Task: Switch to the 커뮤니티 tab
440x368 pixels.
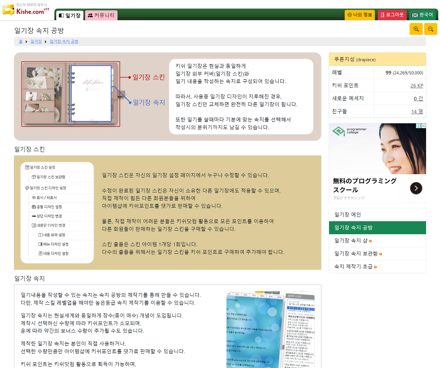Action: (x=101, y=15)
